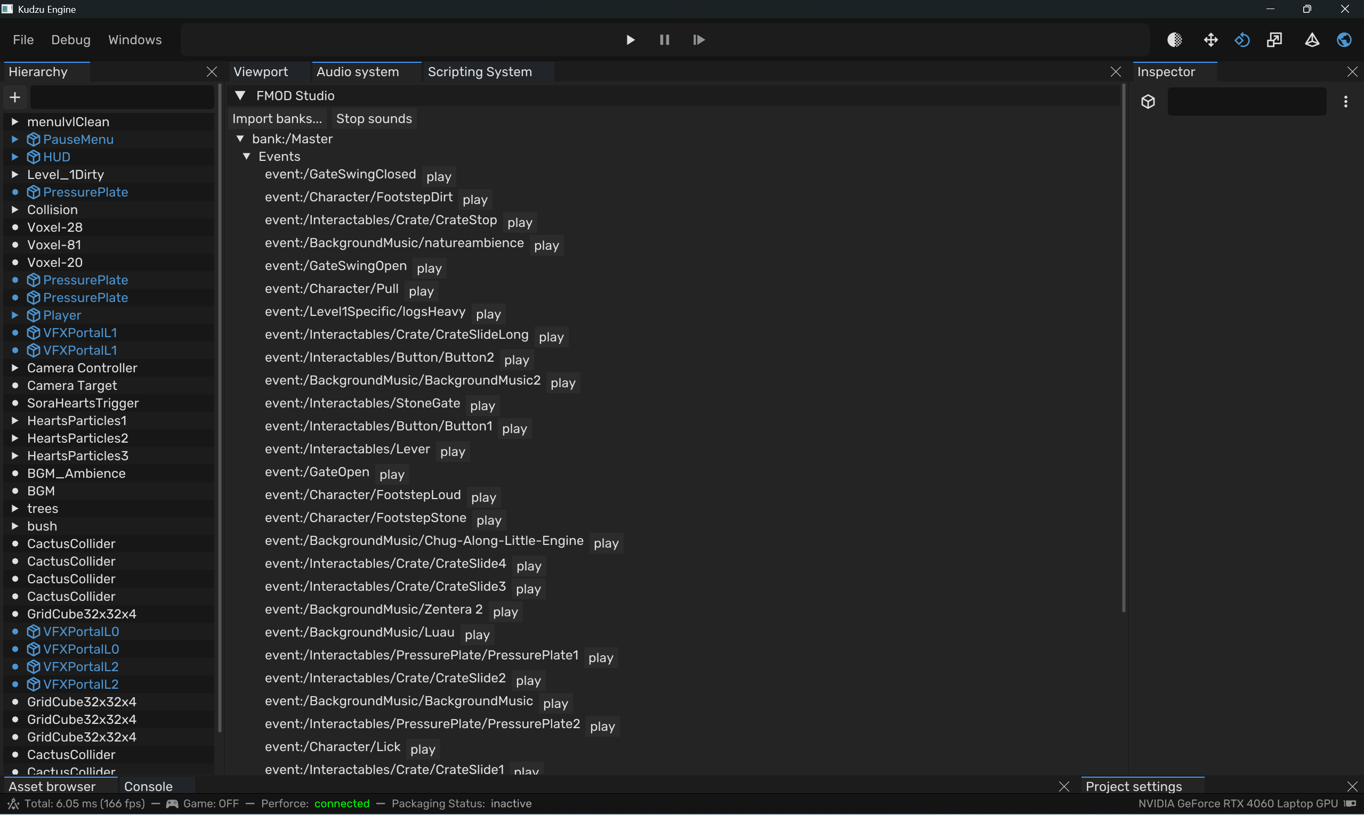Screen dimensions: 1364x815
Task: Play the natureambience background music event
Action: 546,246
